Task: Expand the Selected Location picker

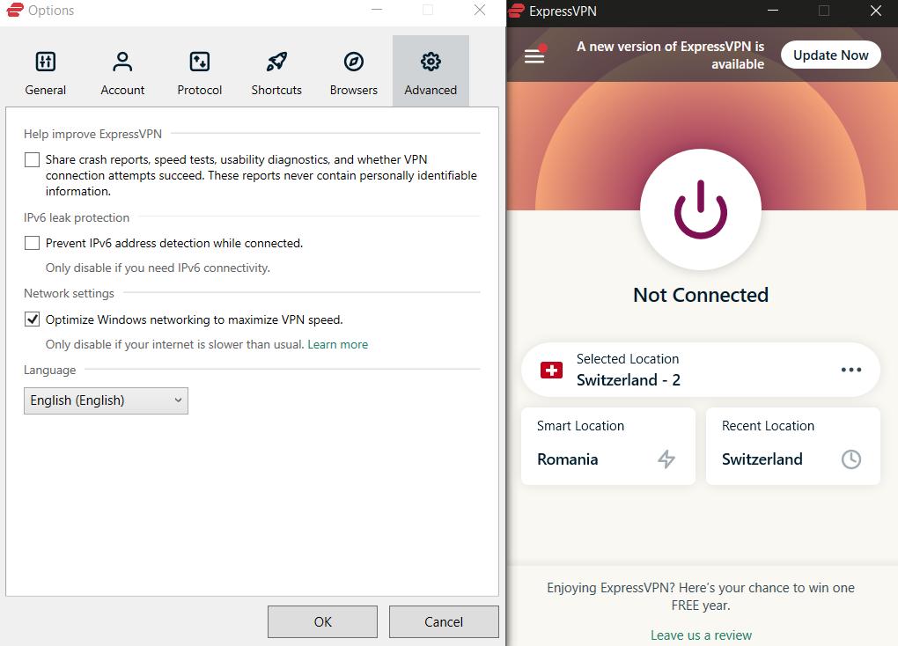Action: [687, 370]
